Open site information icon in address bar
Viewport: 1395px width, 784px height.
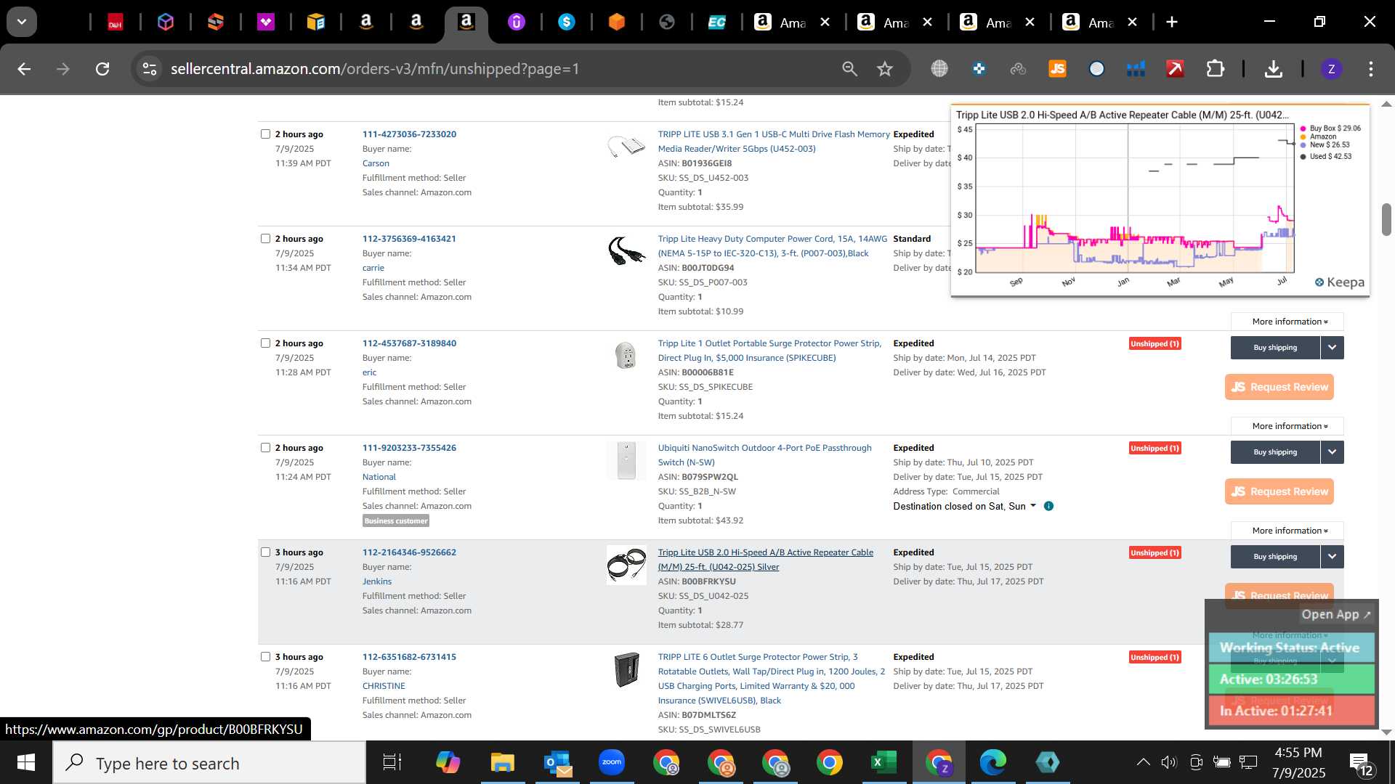[x=150, y=69]
